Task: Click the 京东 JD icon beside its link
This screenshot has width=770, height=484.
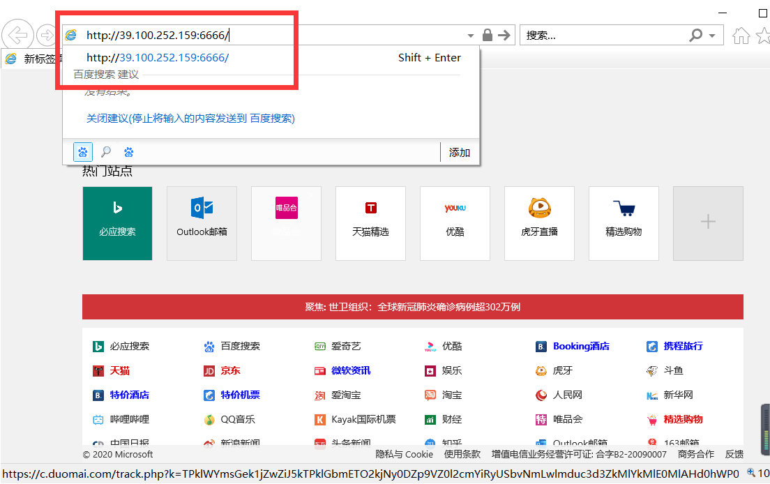Action: [x=209, y=371]
